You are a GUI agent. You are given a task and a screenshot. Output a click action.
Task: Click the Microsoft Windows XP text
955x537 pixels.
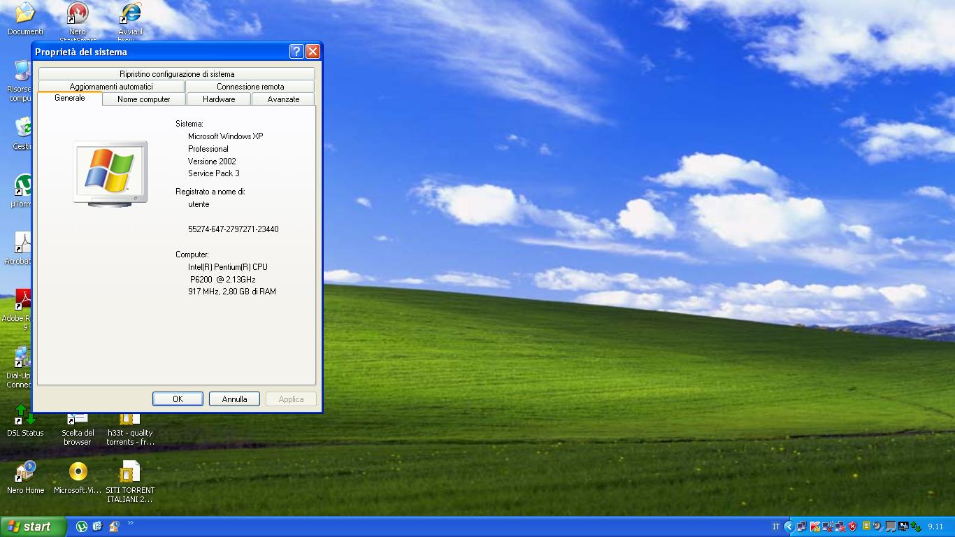[226, 136]
